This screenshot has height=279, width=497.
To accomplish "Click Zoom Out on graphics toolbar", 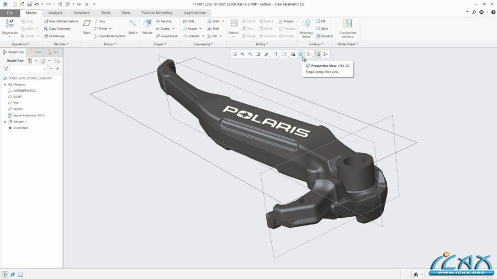I will coord(250,55).
